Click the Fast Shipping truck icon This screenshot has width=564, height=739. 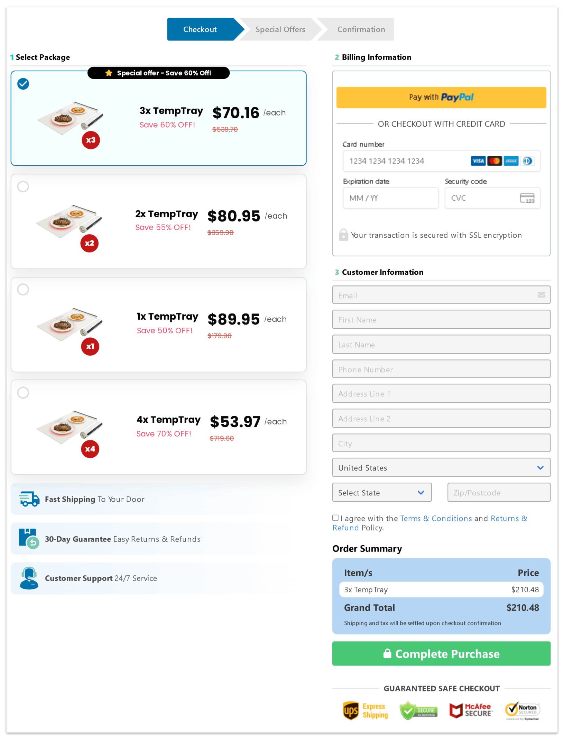coord(29,499)
